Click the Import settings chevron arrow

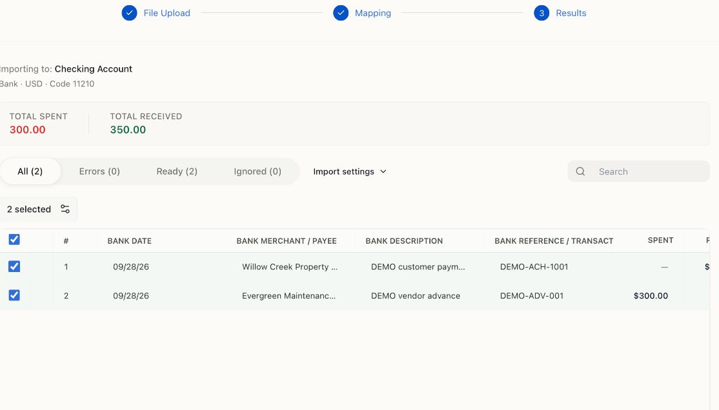click(383, 171)
